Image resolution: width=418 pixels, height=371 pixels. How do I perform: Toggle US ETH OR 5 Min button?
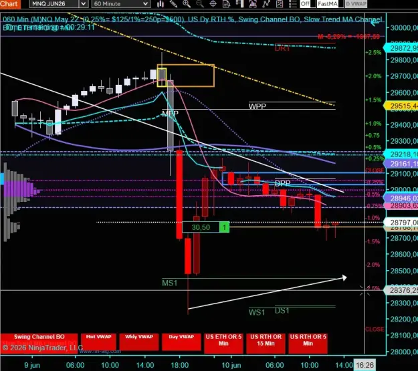(x=223, y=343)
